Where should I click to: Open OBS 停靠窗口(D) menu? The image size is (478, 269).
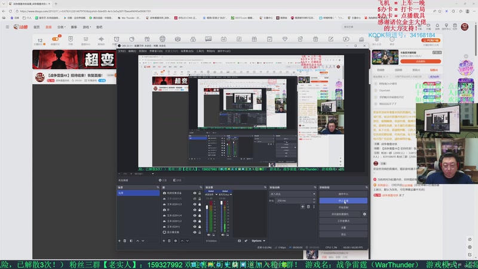pos(155,51)
